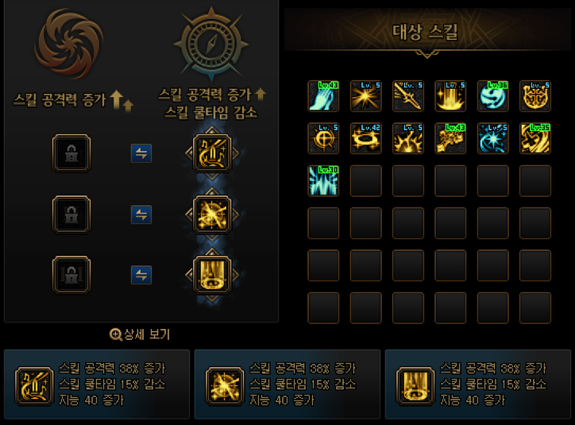Click the Lv.43 hand skill icon
Image resolution: width=575 pixels, height=425 pixels.
click(323, 96)
